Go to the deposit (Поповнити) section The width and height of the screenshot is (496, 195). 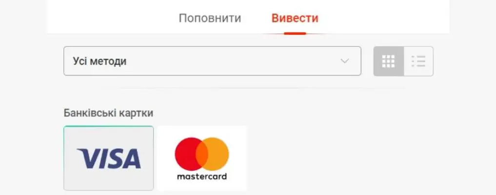point(210,18)
